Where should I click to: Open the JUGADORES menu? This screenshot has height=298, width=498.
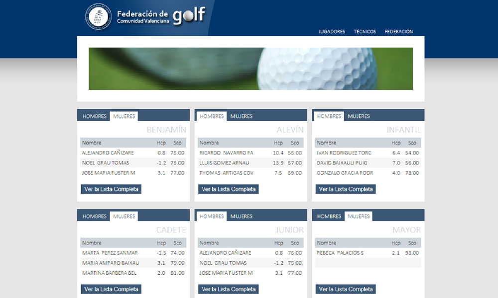point(332,31)
